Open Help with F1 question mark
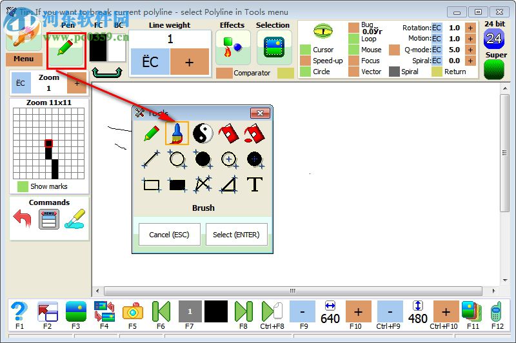 19,311
